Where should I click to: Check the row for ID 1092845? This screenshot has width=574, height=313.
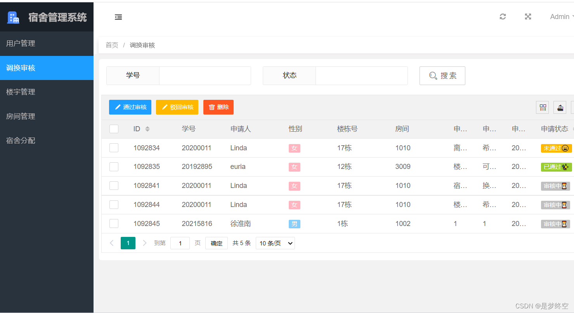click(114, 224)
